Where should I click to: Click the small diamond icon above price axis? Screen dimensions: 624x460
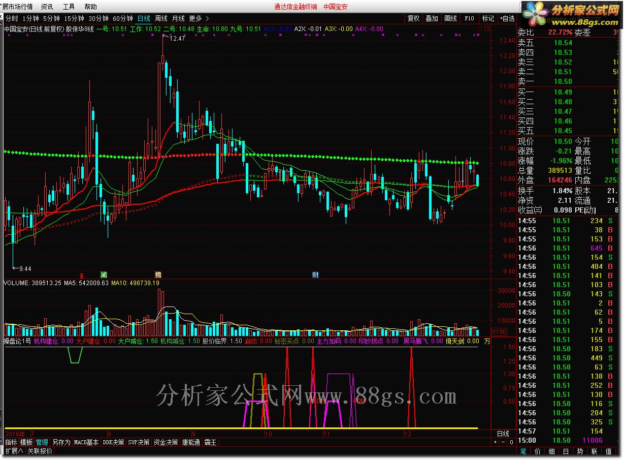(480, 29)
